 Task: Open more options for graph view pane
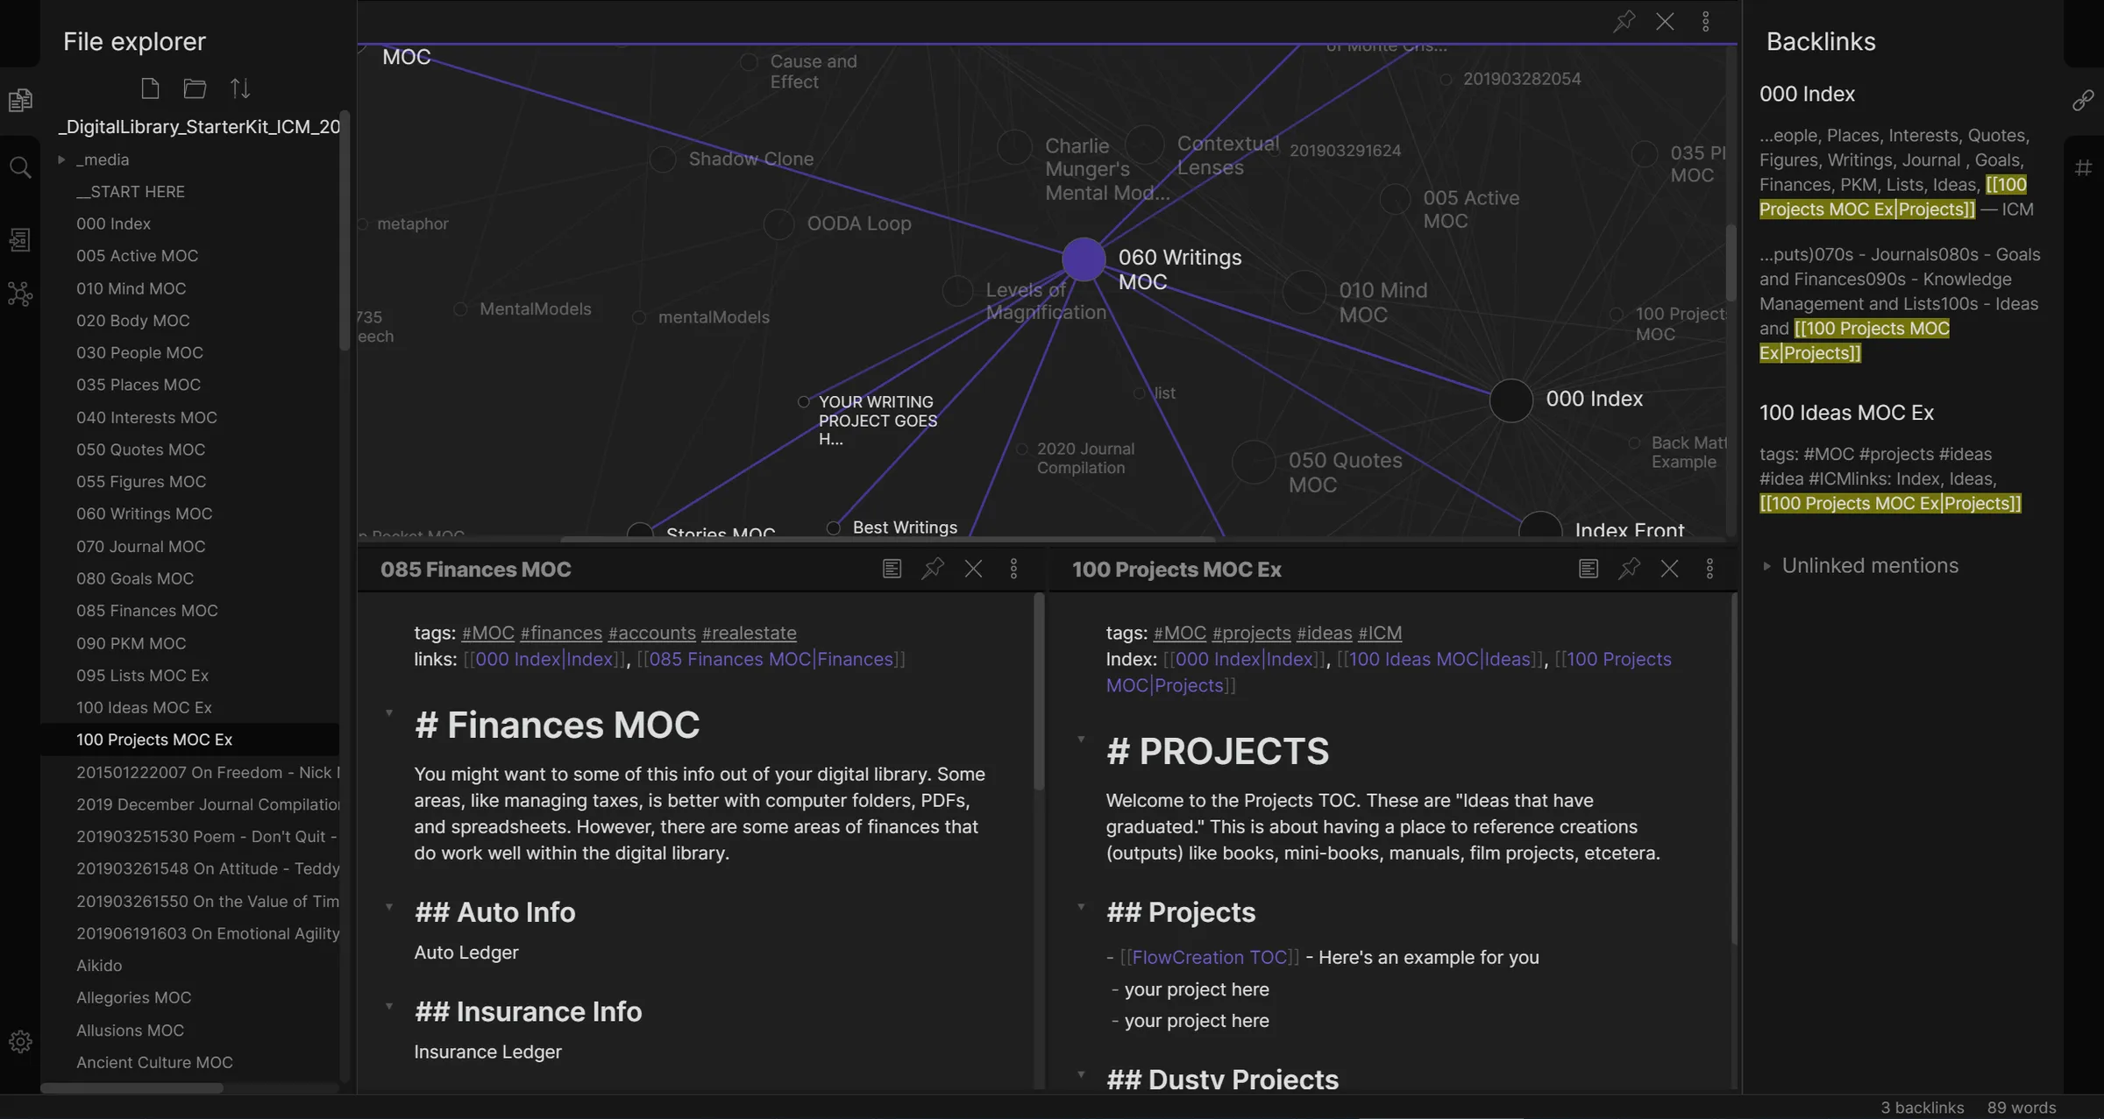click(x=1705, y=22)
